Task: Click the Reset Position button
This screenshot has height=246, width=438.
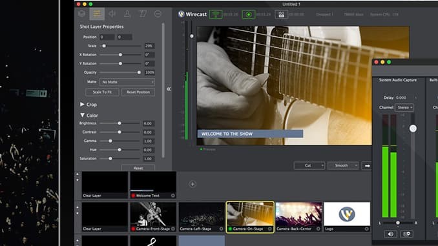Action: (138, 92)
